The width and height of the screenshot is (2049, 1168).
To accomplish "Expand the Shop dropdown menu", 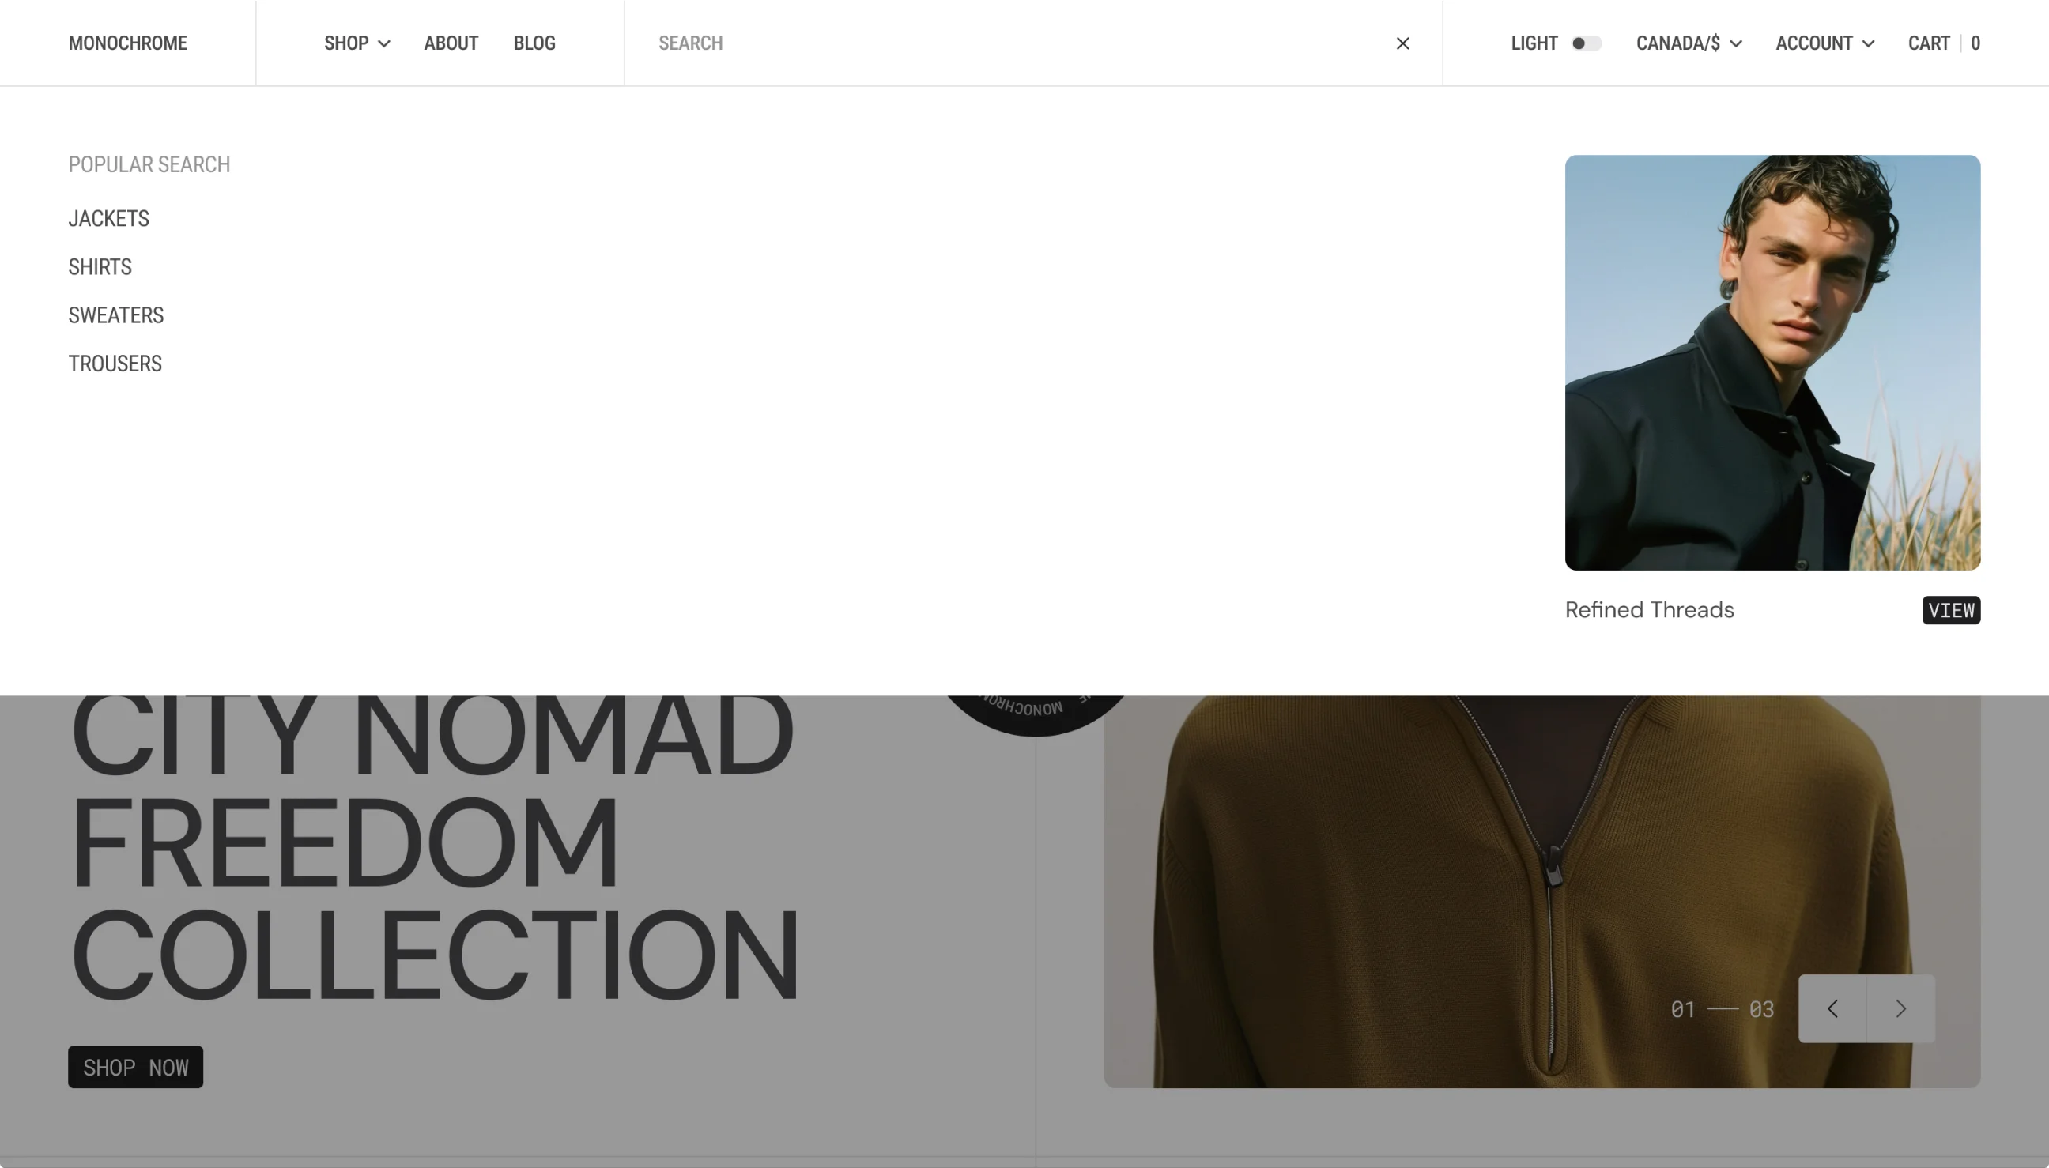I will point(357,43).
